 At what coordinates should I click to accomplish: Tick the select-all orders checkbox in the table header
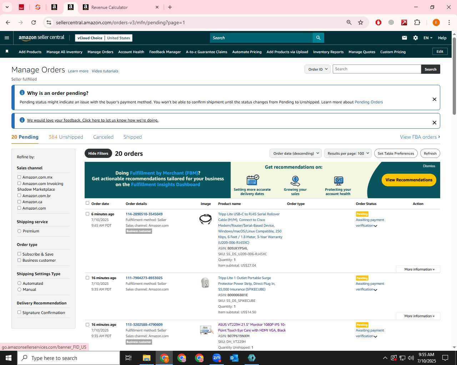point(87,203)
